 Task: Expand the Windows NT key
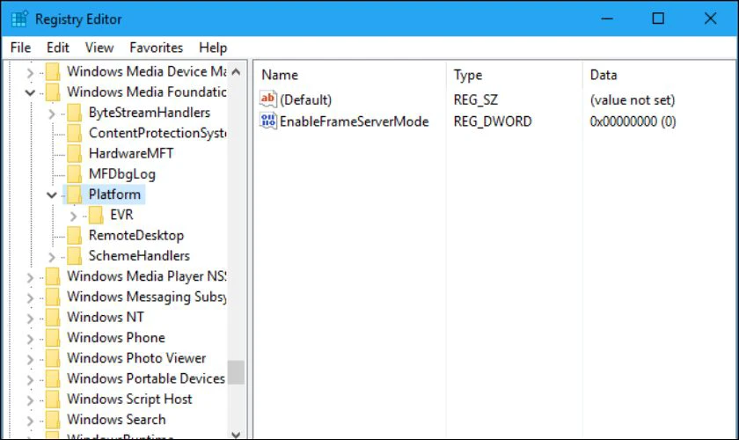point(30,319)
